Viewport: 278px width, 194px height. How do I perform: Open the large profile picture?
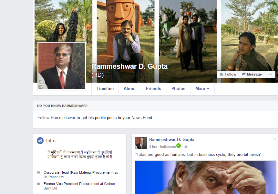click(x=62, y=66)
